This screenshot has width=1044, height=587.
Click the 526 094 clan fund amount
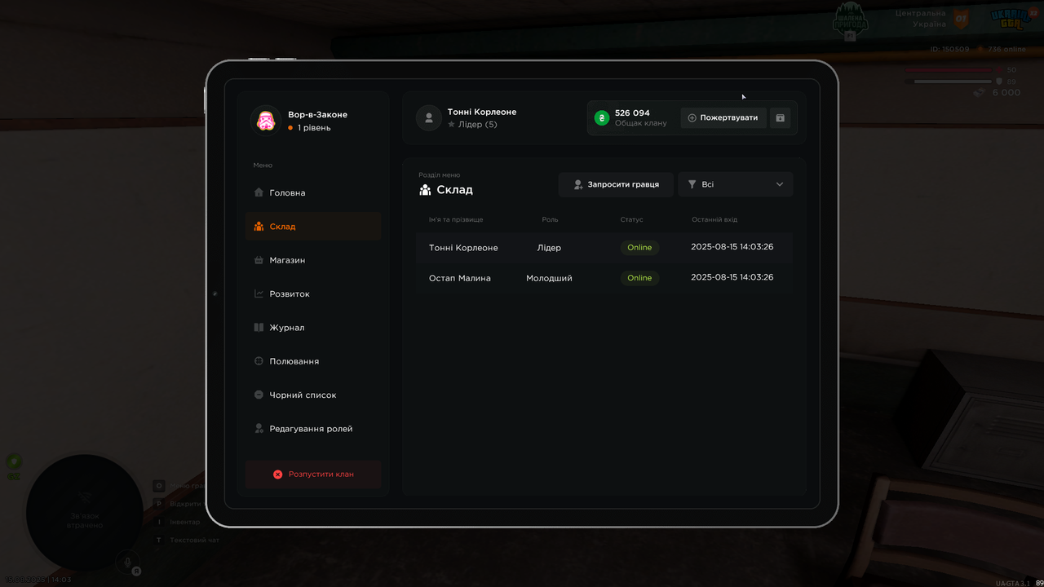pyautogui.click(x=632, y=113)
